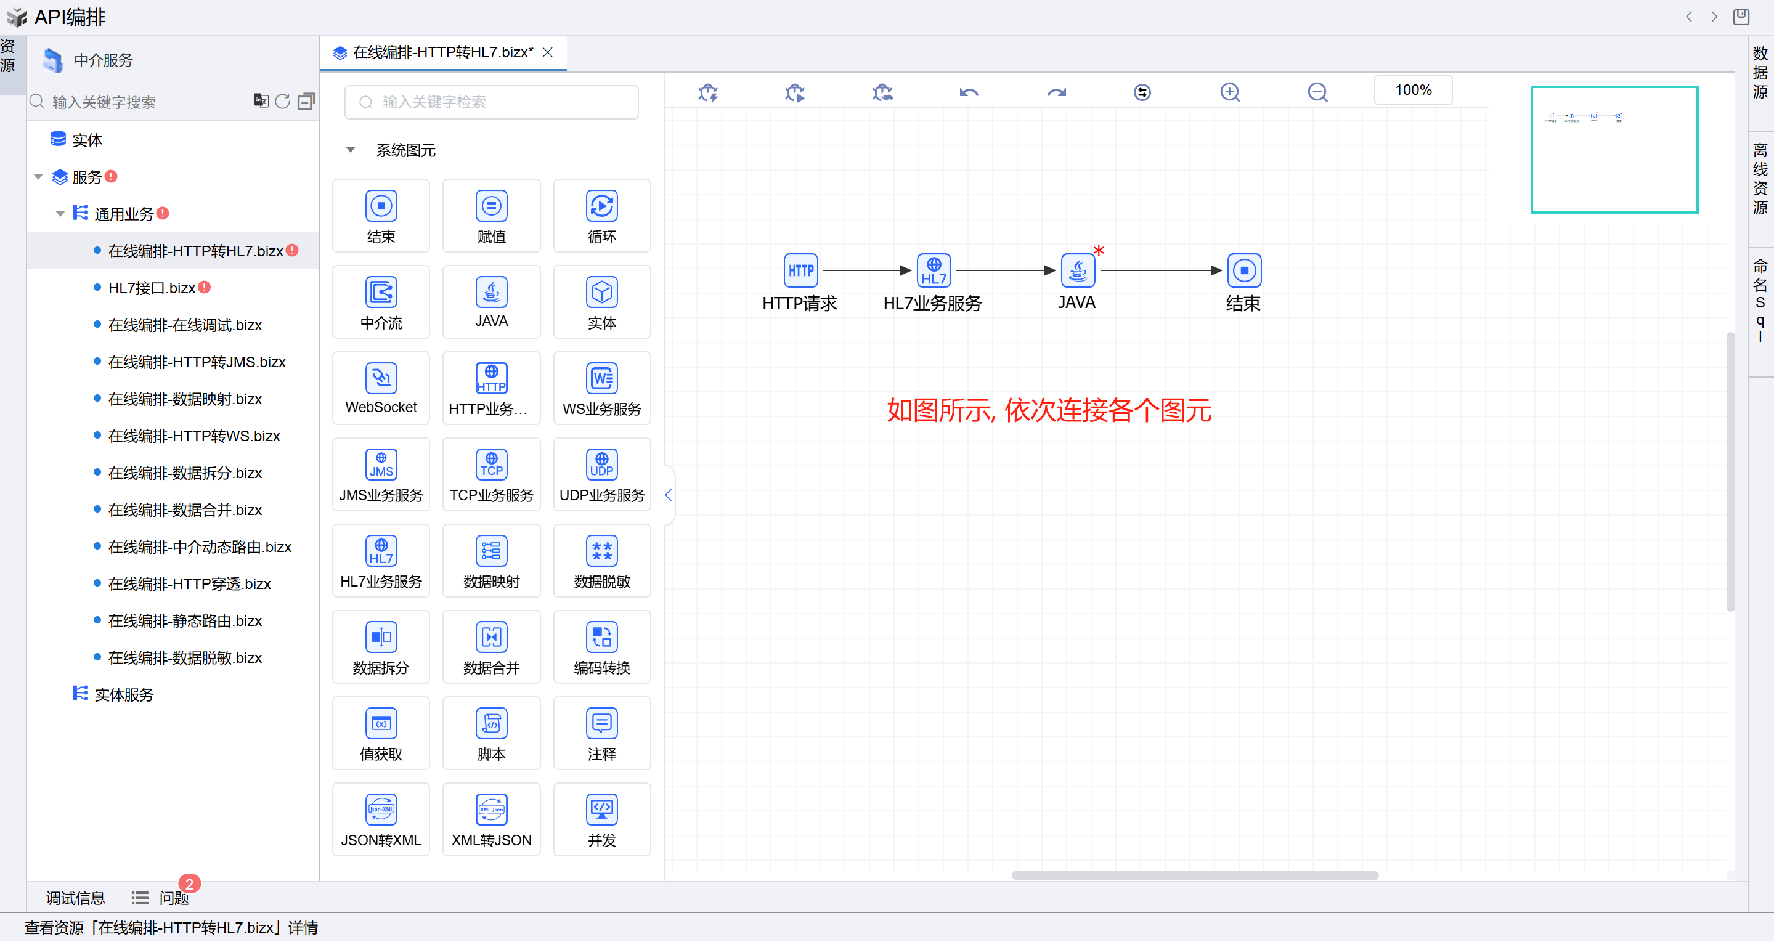This screenshot has width=1774, height=942.
Task: Click the zoom in magnifier icon
Action: tap(1230, 92)
